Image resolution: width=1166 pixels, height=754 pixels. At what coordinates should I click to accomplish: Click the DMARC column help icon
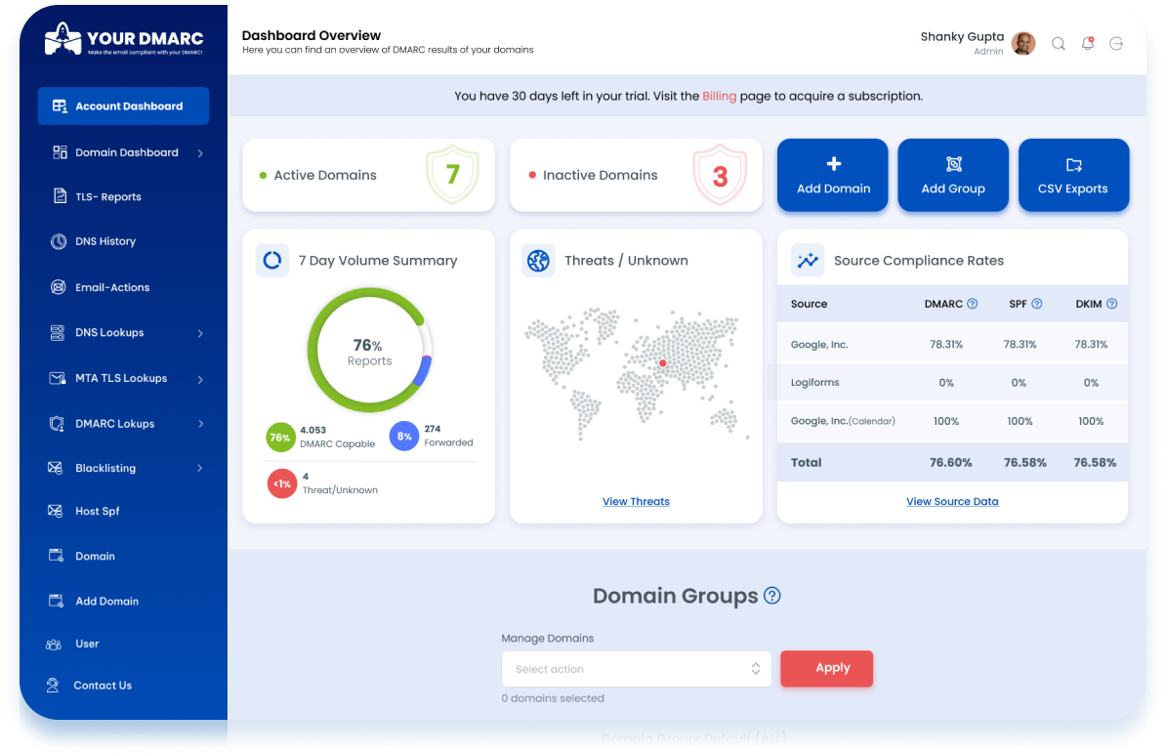[x=972, y=304]
